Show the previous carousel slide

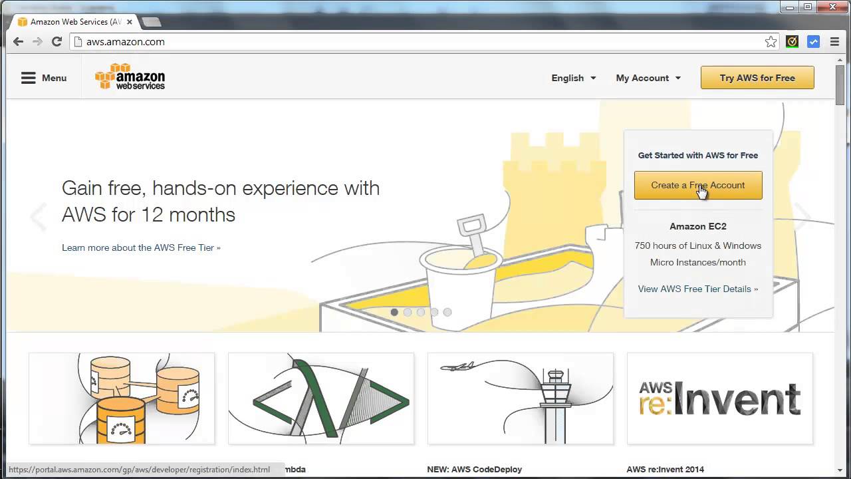[39, 217]
